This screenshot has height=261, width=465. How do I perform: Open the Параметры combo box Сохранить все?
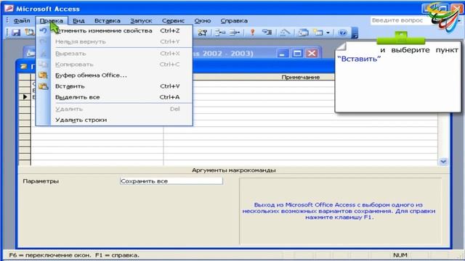click(171, 181)
